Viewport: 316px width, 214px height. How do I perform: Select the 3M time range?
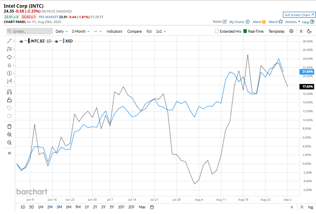pyautogui.click(x=59, y=207)
